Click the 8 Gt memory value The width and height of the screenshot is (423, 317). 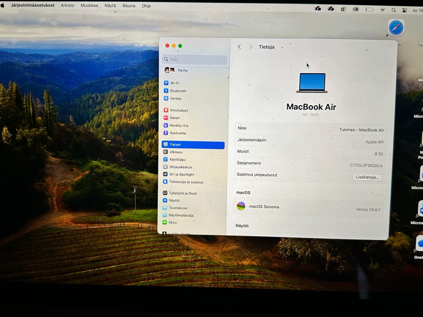(x=378, y=154)
